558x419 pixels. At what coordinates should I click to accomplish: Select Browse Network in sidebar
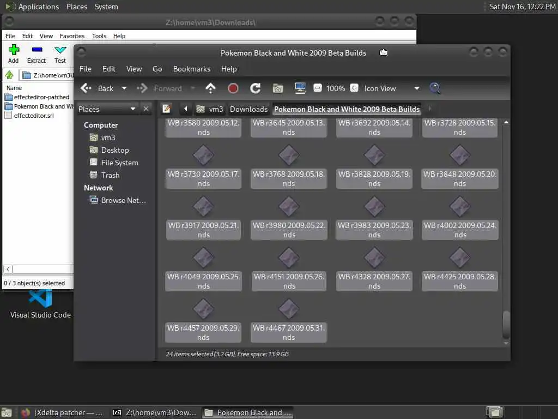[118, 200]
